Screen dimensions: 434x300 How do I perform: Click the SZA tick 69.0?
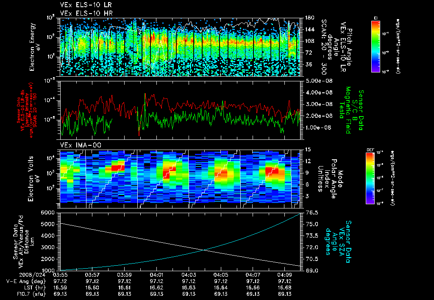[311, 271]
